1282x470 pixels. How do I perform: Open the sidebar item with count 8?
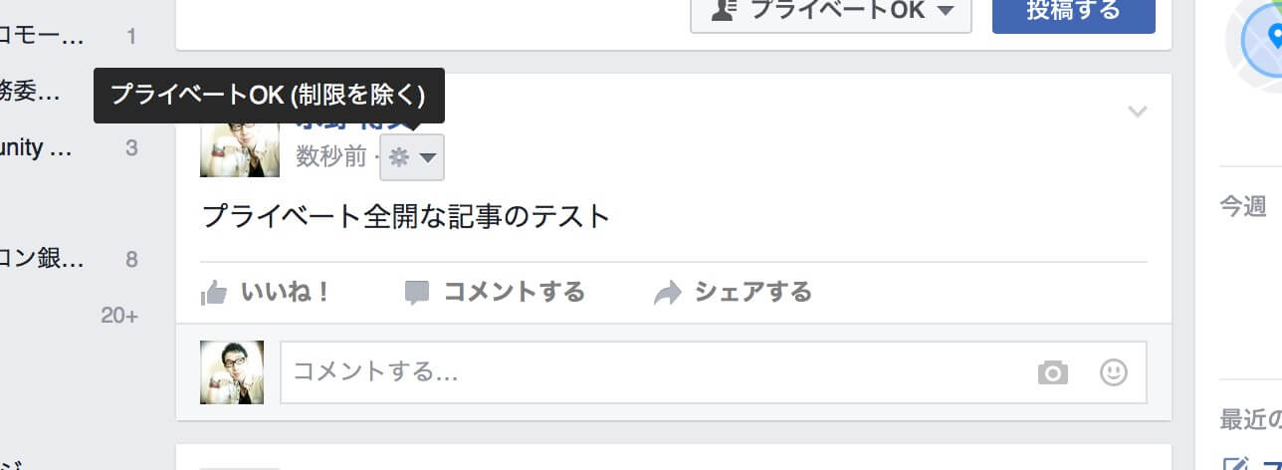[x=68, y=260]
